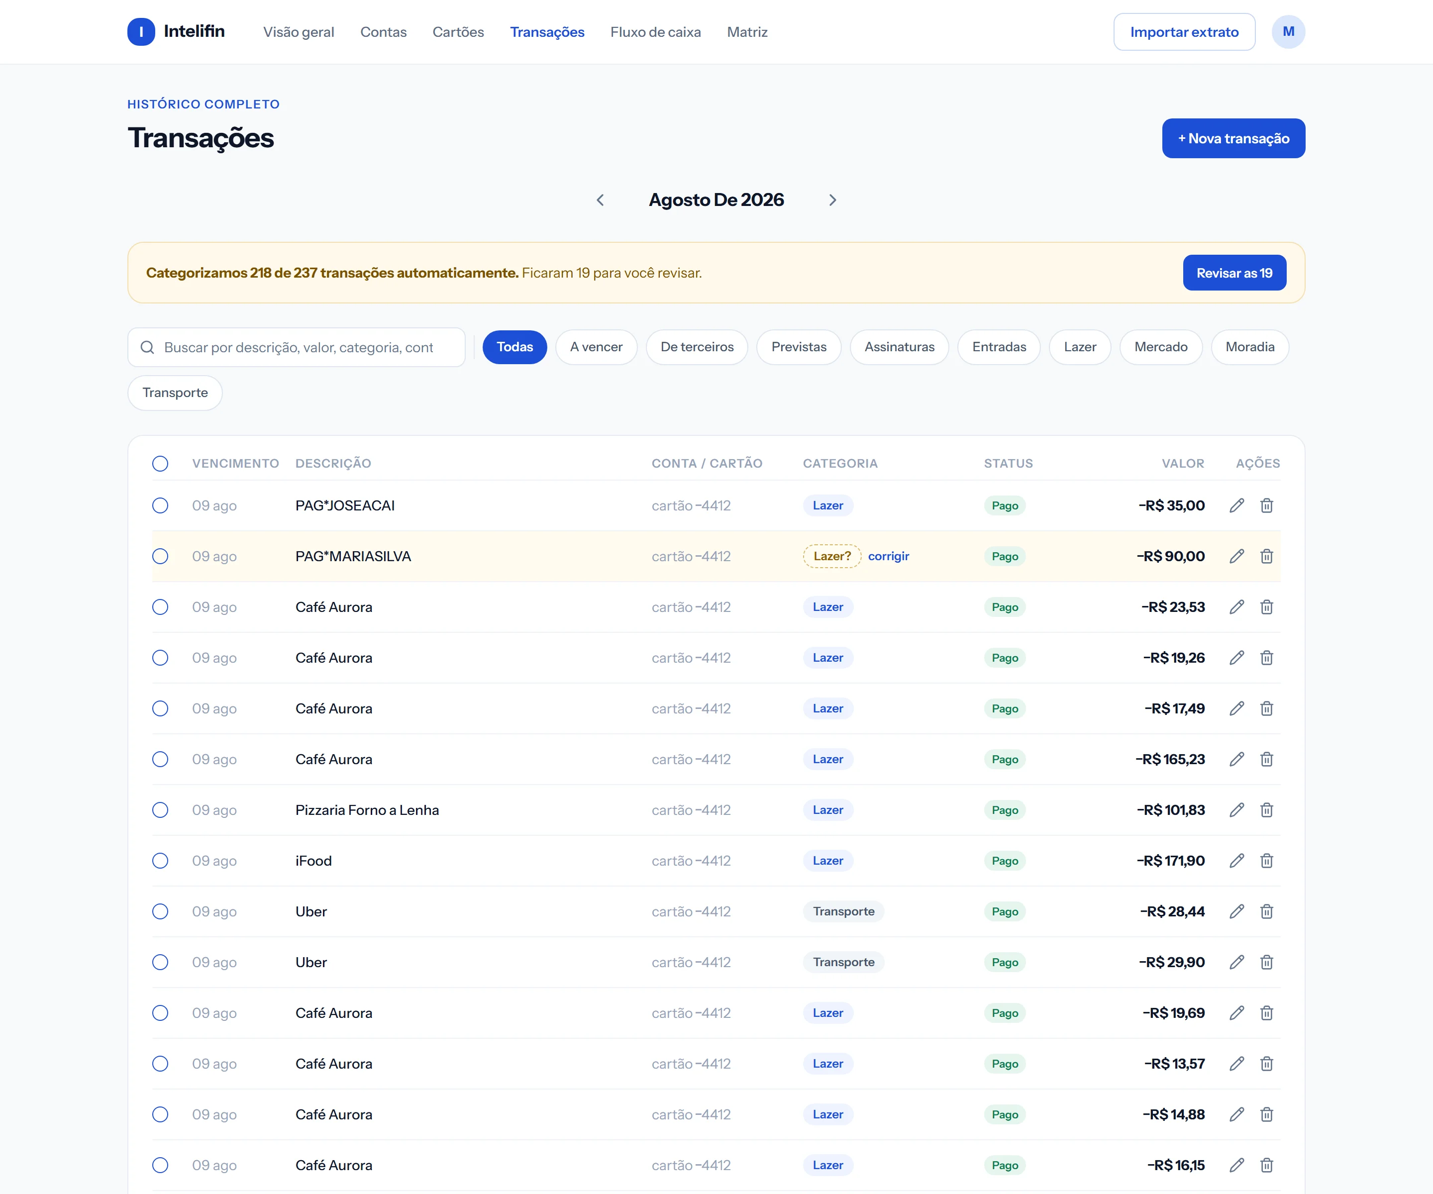Viewport: 1433px width, 1194px height.
Task: Select the Pizzaria Forno a Lenha checkbox
Action: click(x=160, y=810)
